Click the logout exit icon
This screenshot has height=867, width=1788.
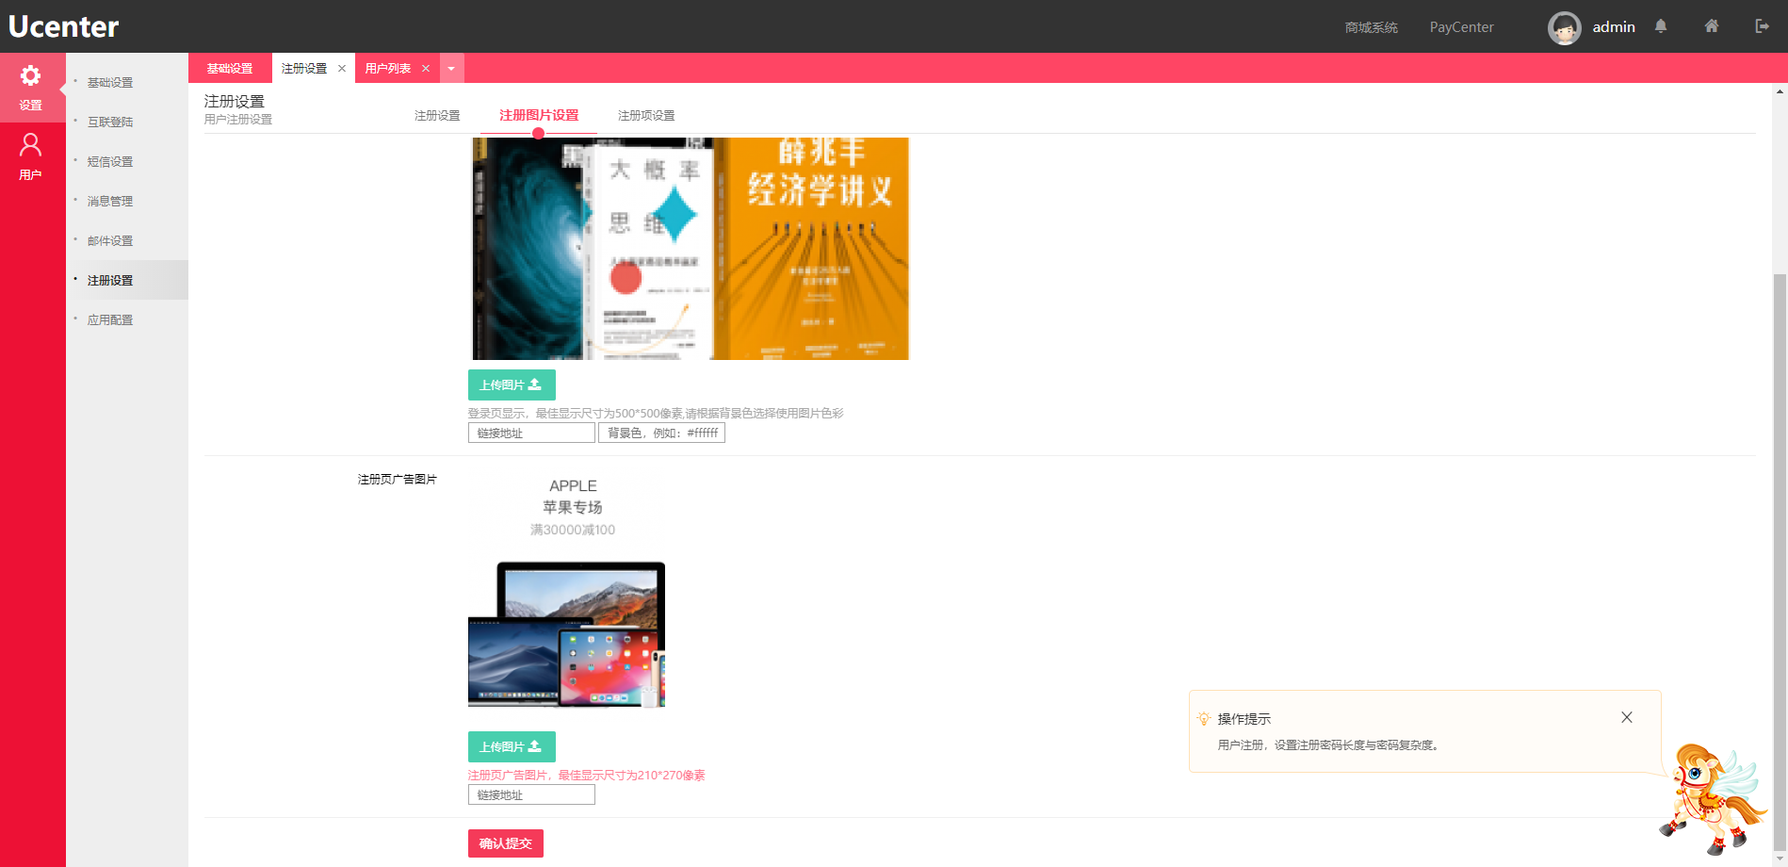(1762, 26)
